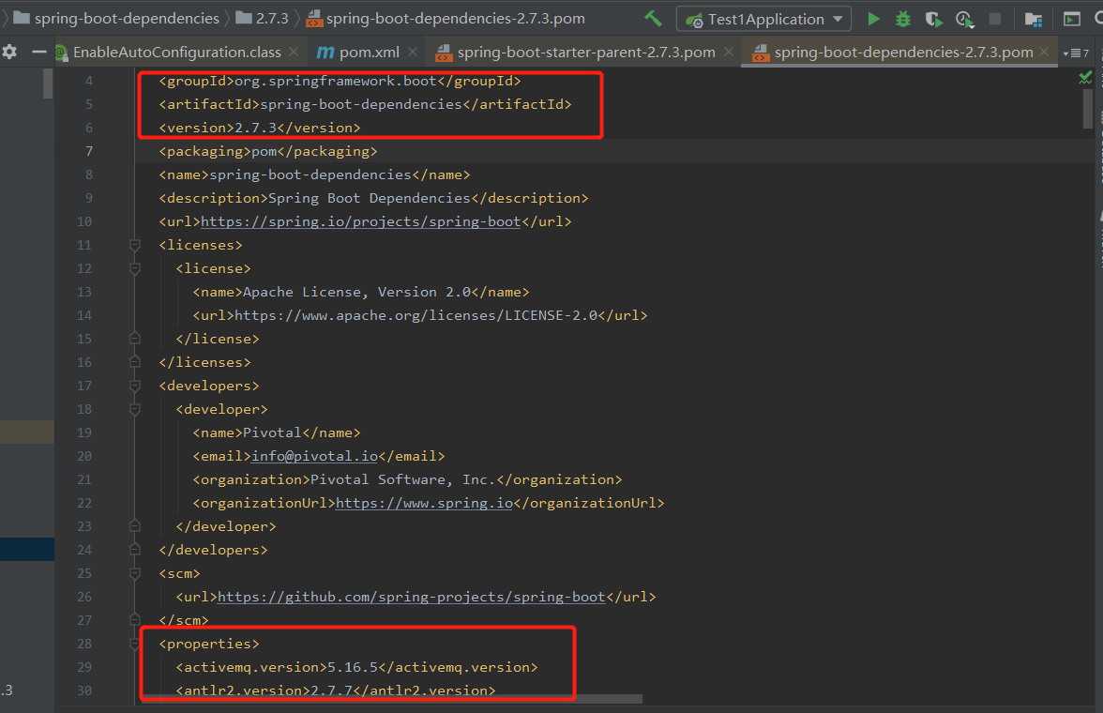The image size is (1103, 713).
Task: Show hidden tabs list dropdown
Action: 1076,53
